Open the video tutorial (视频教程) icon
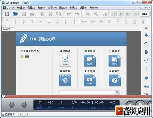 coord(65,80)
